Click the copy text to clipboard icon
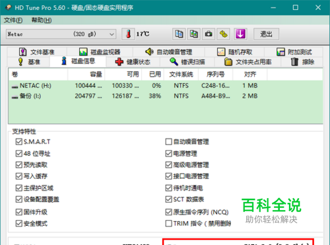The image size is (330, 245). coord(179,34)
